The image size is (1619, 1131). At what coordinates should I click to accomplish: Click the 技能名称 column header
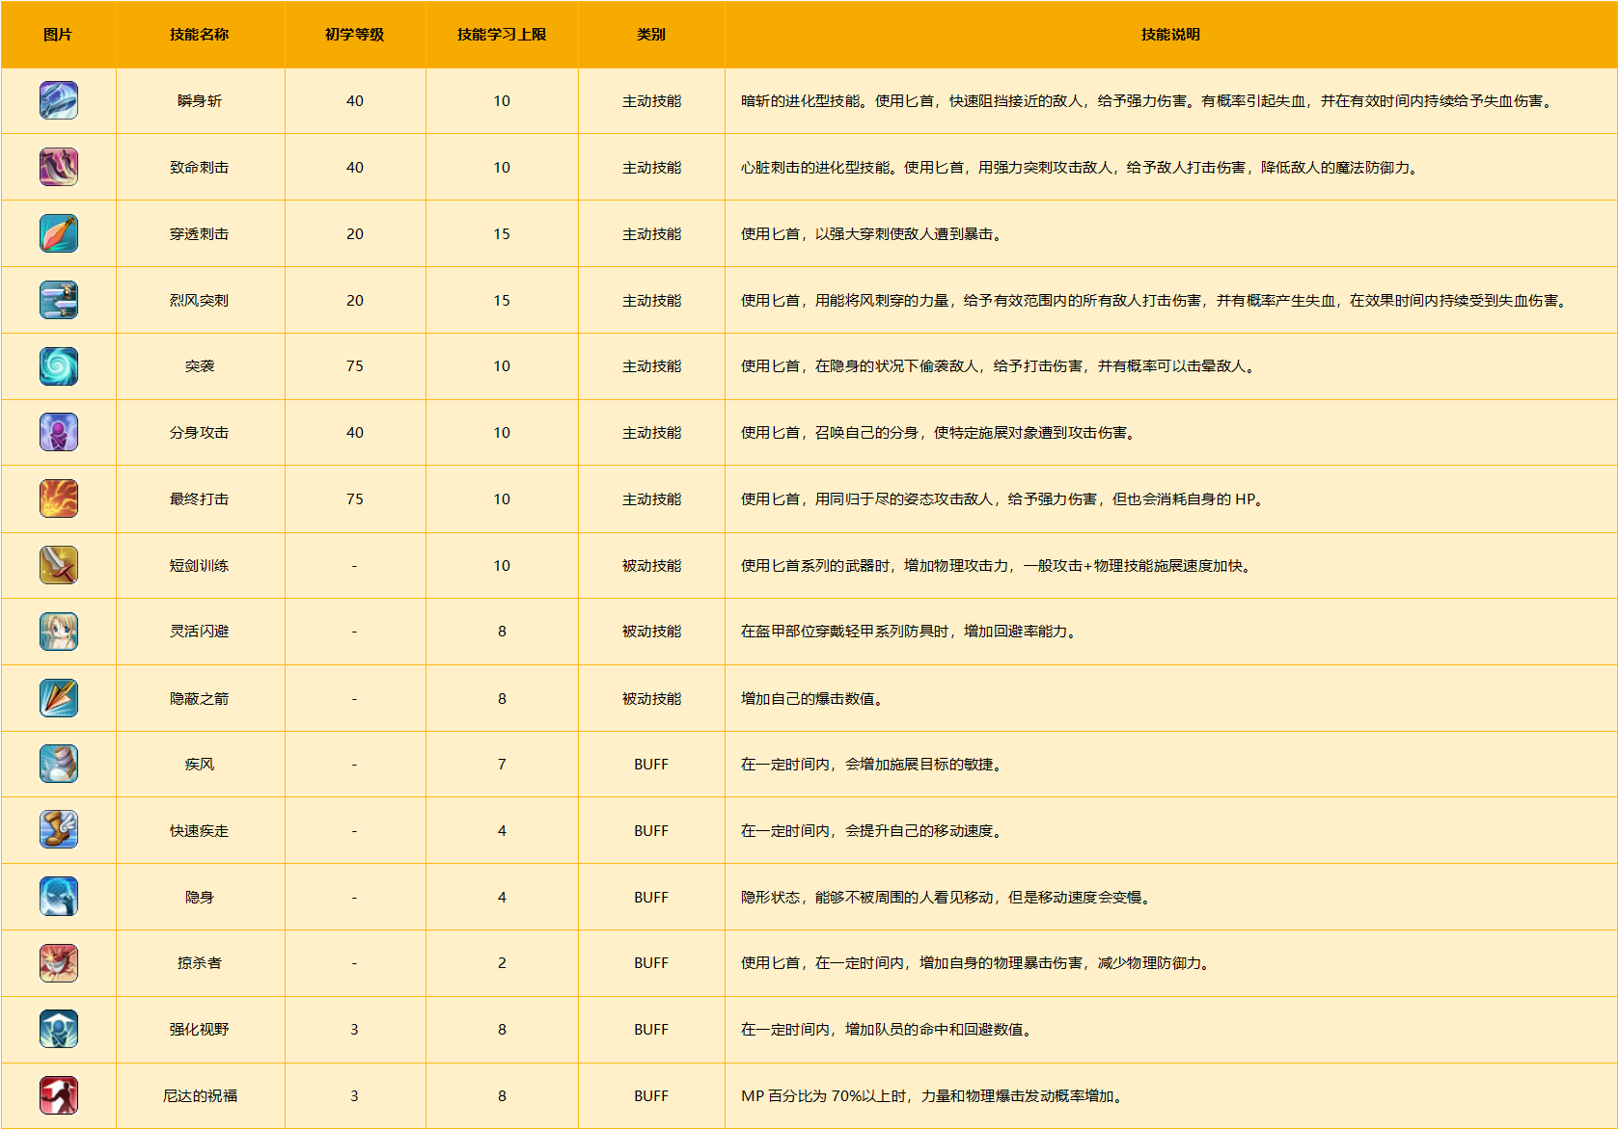coord(199,35)
